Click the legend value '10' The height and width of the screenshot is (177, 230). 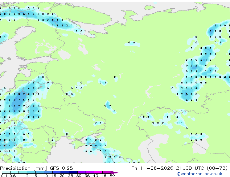click(x=45, y=176)
